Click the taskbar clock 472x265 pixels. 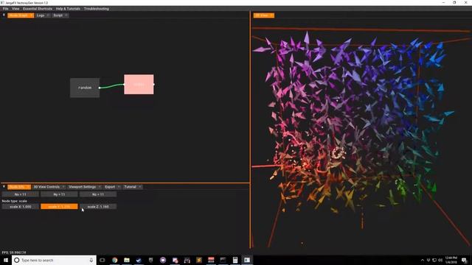click(x=451, y=260)
